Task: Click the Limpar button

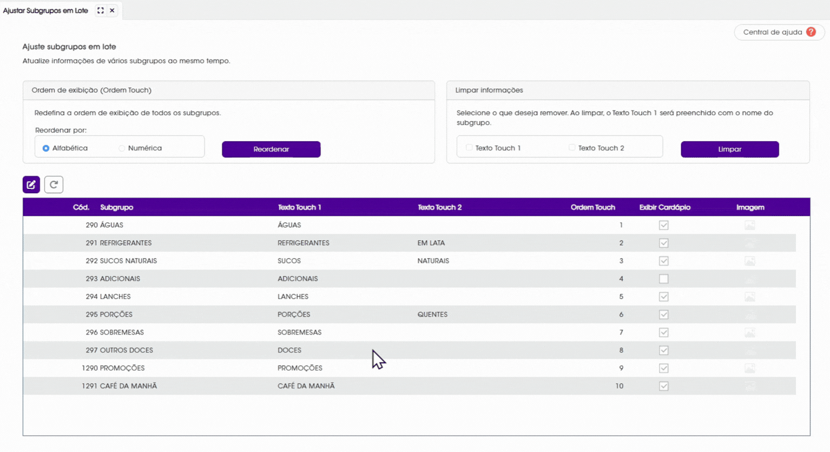Action: (729, 149)
